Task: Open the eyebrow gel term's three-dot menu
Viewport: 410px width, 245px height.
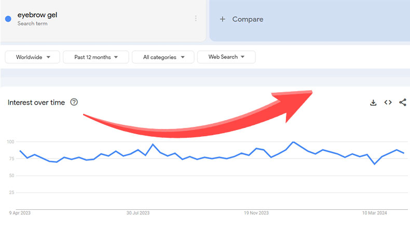Action: [196, 19]
